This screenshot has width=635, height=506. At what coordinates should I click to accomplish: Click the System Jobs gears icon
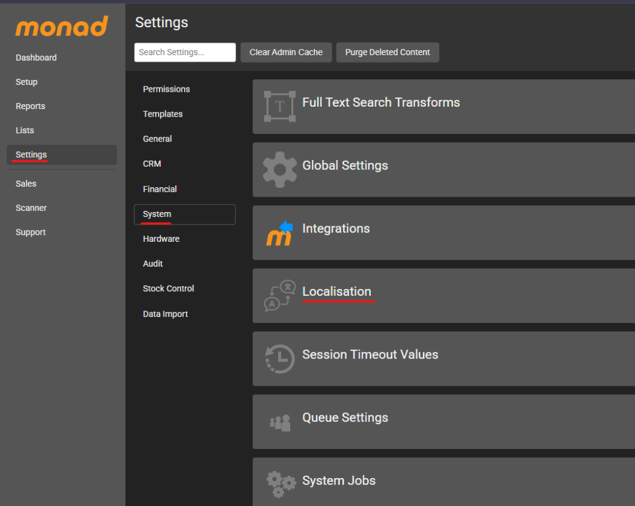[x=280, y=484]
